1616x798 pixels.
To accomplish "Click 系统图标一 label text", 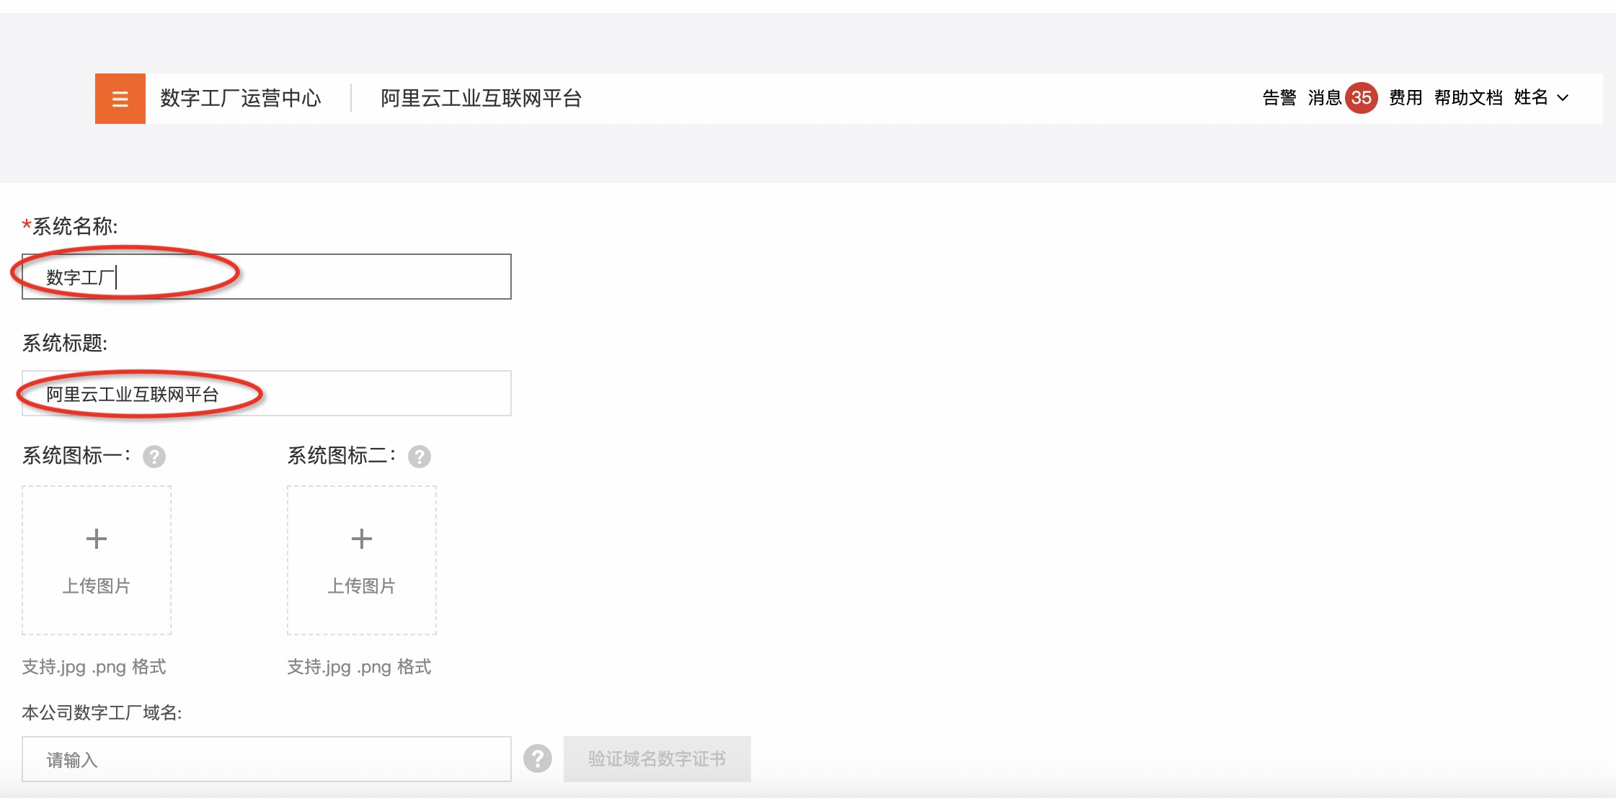I will (76, 455).
